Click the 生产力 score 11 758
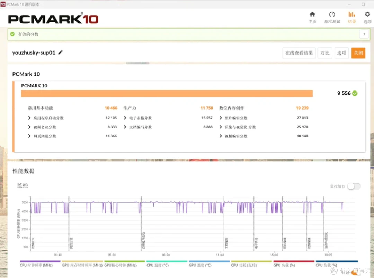The image size is (374, 278). [206, 108]
